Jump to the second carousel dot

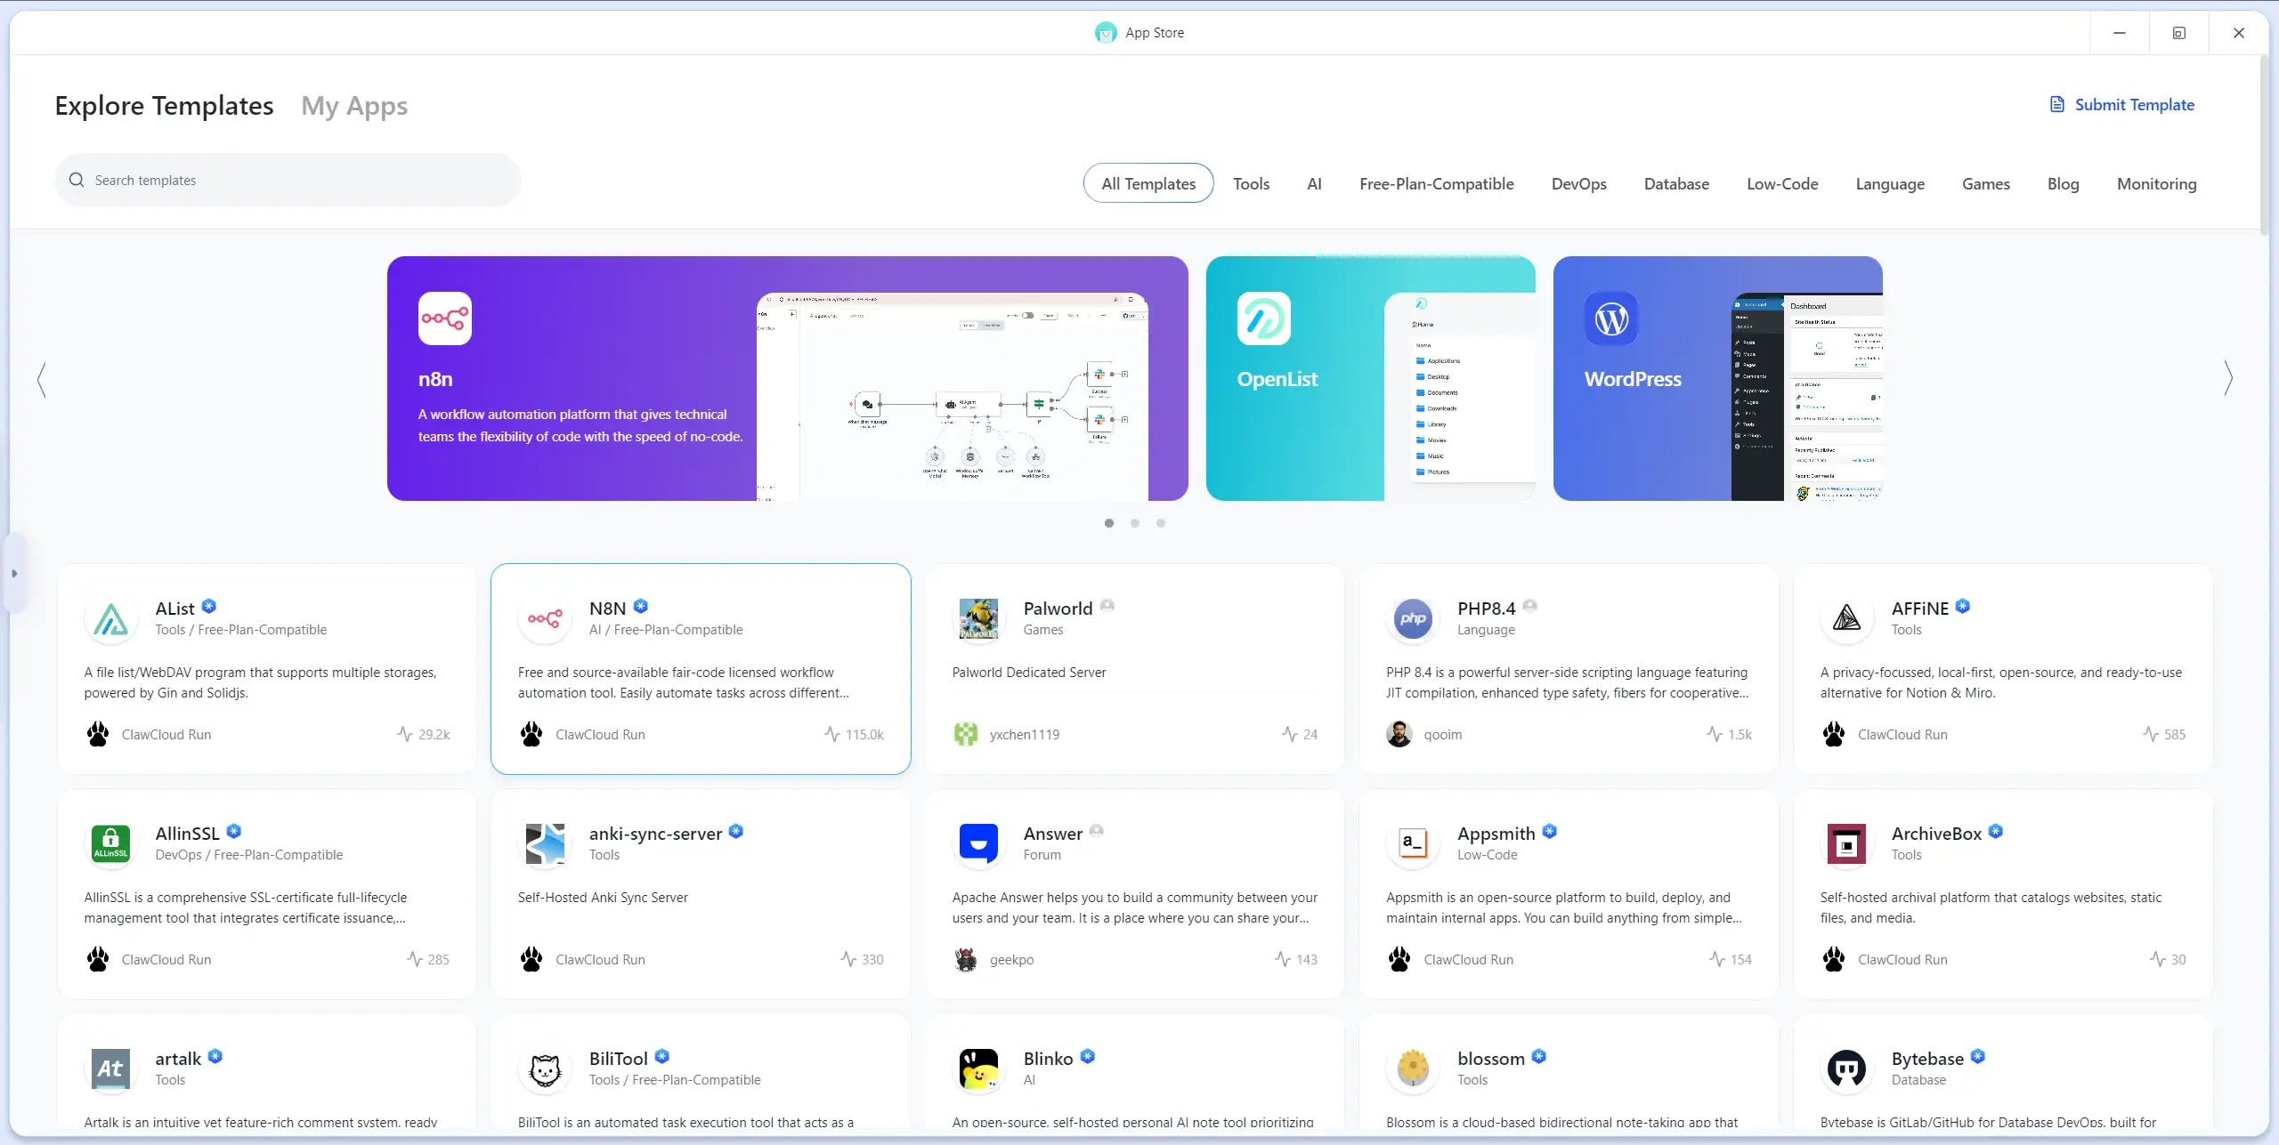1135,523
